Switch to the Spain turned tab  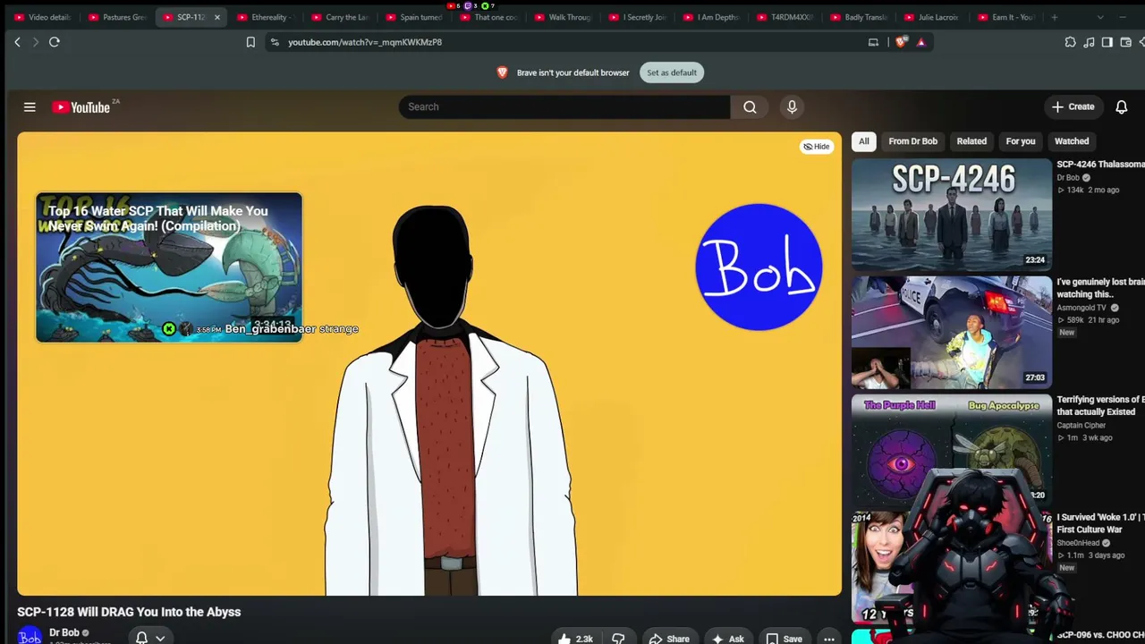coord(414,17)
